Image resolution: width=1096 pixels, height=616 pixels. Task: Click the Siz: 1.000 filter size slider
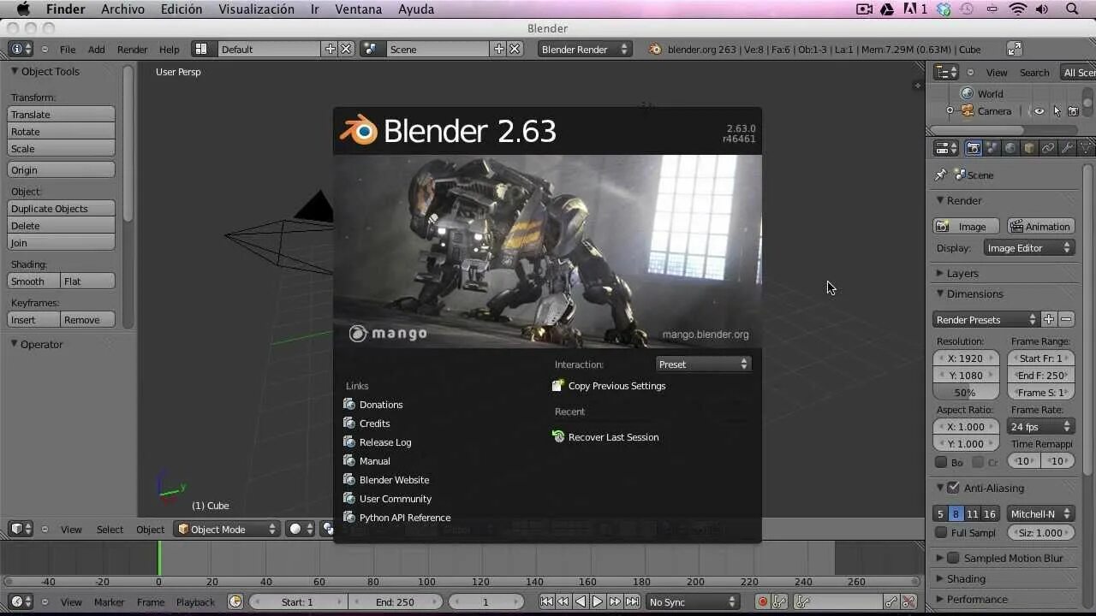pos(1041,533)
